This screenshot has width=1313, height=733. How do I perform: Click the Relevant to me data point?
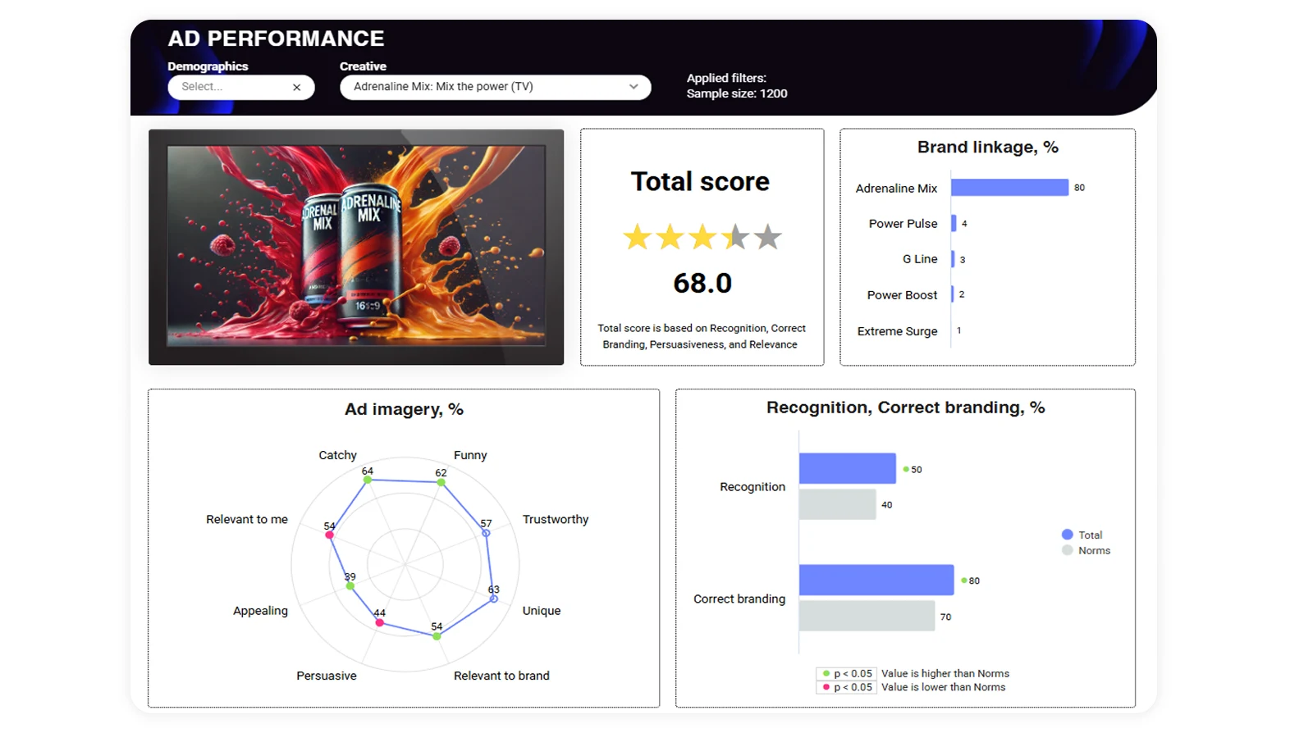coord(330,535)
